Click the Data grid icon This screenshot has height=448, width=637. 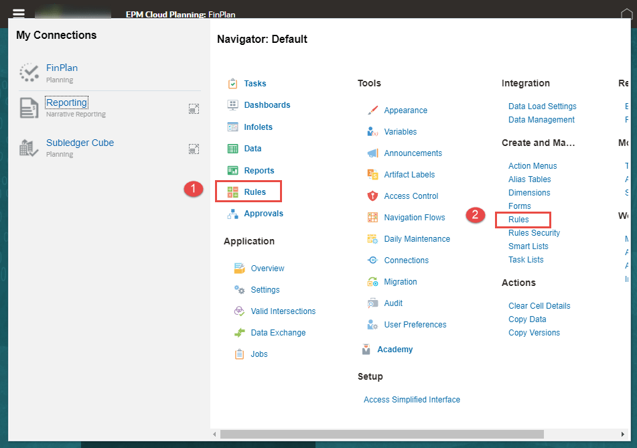tap(232, 149)
